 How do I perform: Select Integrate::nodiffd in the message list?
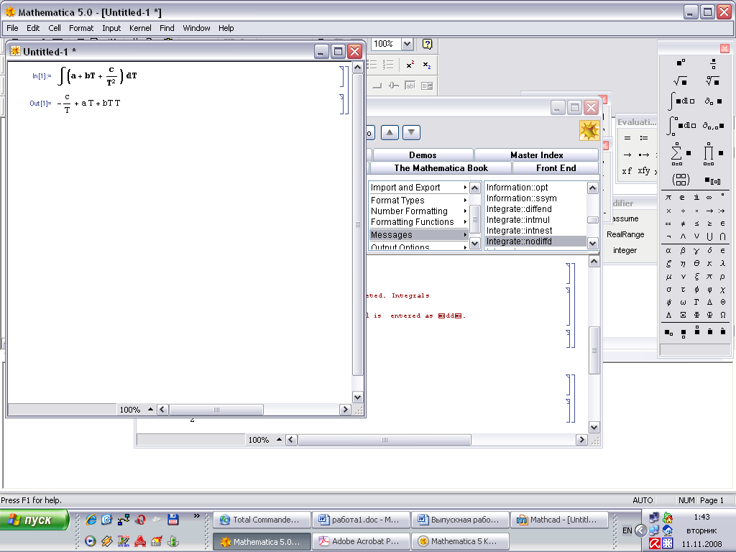(x=535, y=241)
